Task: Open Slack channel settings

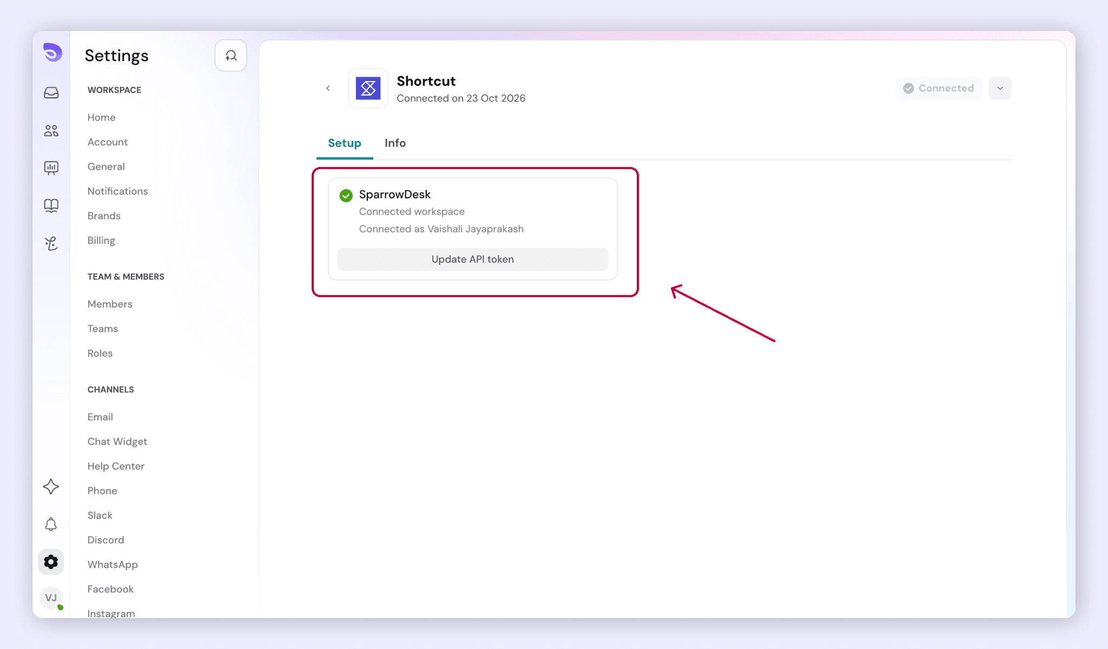Action: point(100,516)
